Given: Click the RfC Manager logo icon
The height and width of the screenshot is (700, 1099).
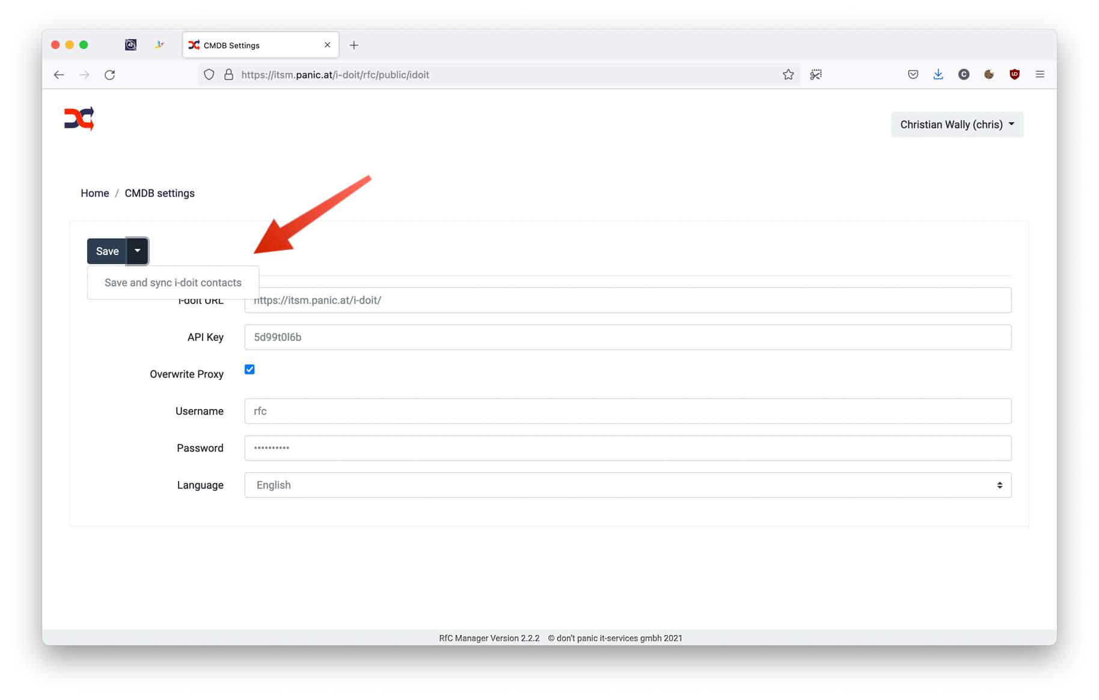Looking at the screenshot, I should click(79, 118).
